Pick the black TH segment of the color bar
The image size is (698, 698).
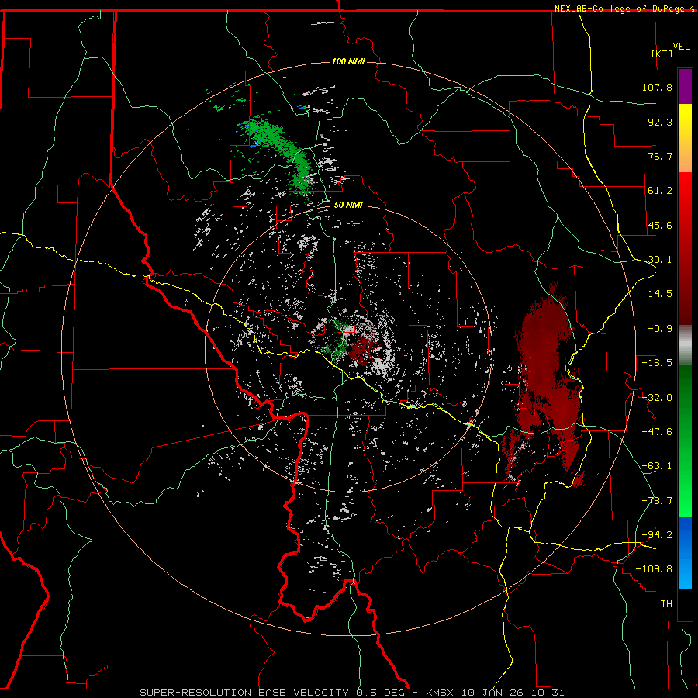pyautogui.click(x=685, y=604)
